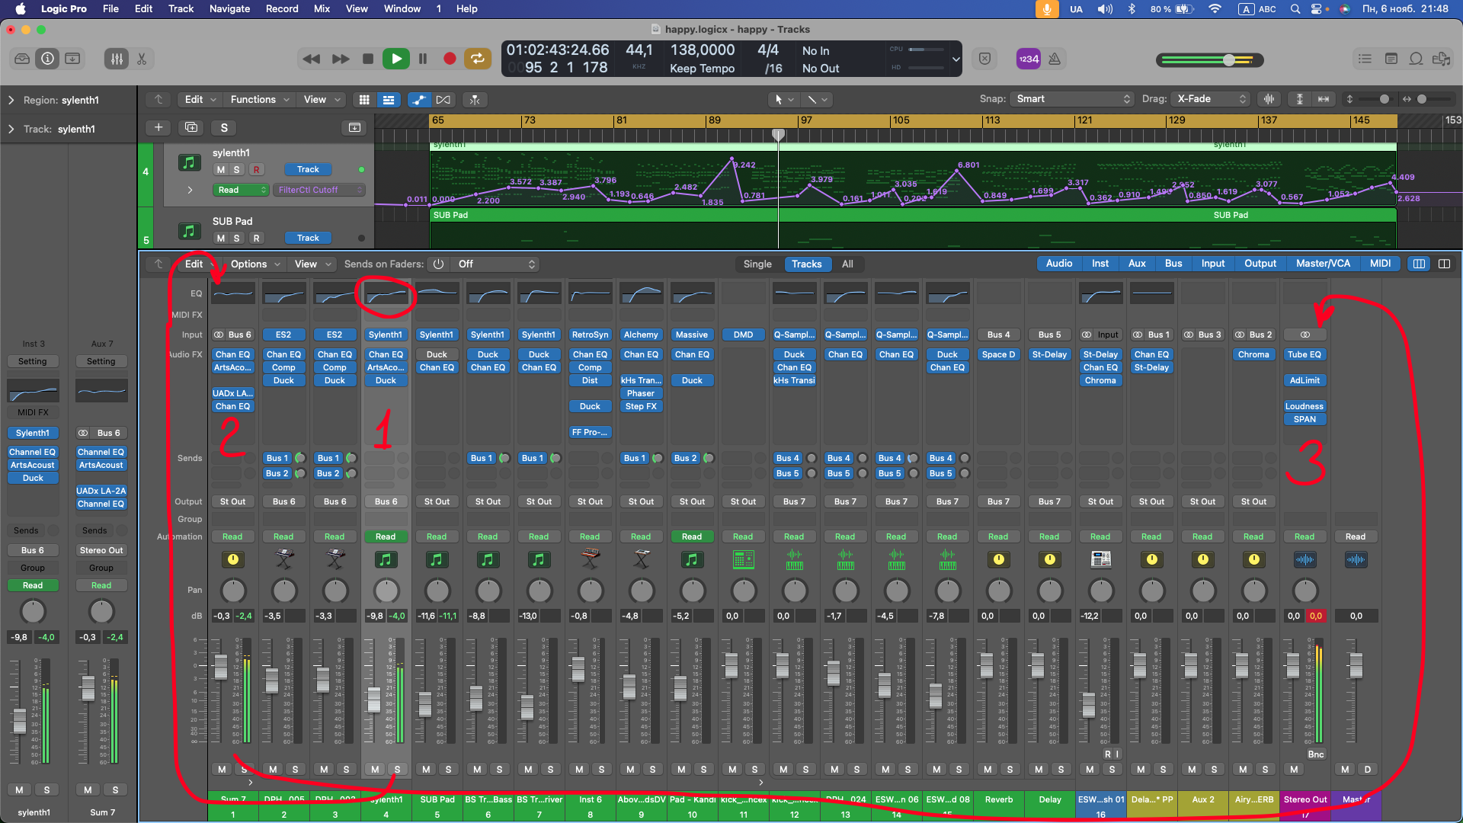Screen dimensions: 1463x823
Task: Enable the metronome click icon
Action: click(1055, 59)
